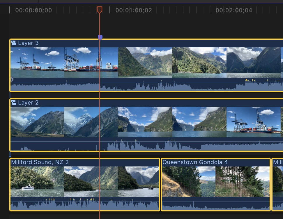This screenshot has width=283, height=219.
Task: Select the blue marker above Layer 3
Action: pyautogui.click(x=100, y=37)
